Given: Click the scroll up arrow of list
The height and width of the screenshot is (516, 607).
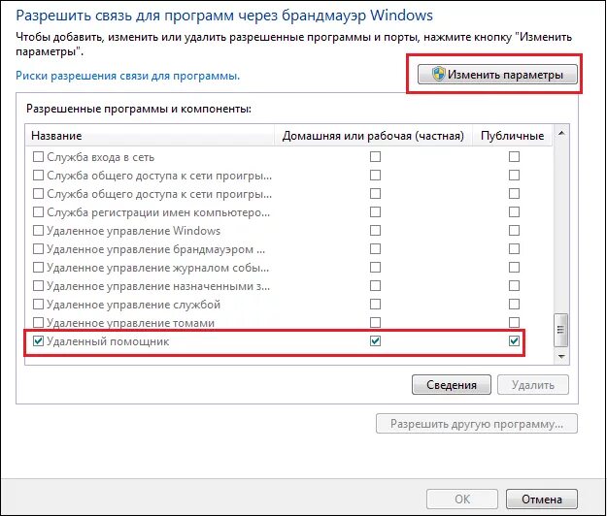Looking at the screenshot, I should tap(561, 134).
